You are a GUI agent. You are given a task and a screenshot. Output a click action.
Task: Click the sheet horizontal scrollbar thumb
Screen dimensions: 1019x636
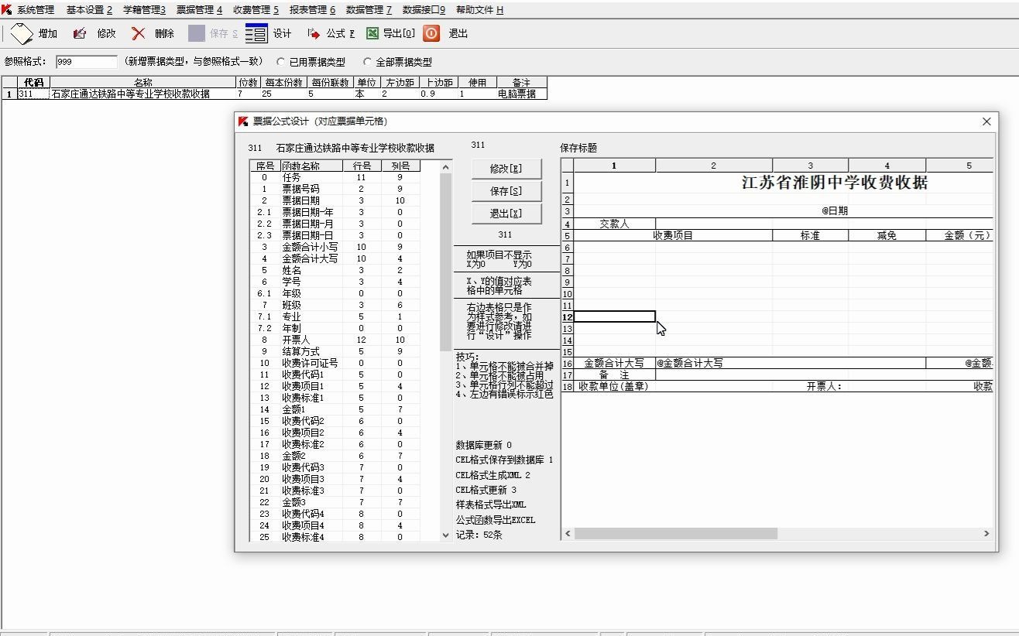tap(675, 533)
